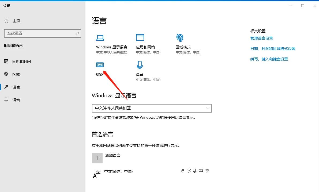Open the 键盘 keyboard icon
Viewport: 319px width, 192px height.
[100, 64]
